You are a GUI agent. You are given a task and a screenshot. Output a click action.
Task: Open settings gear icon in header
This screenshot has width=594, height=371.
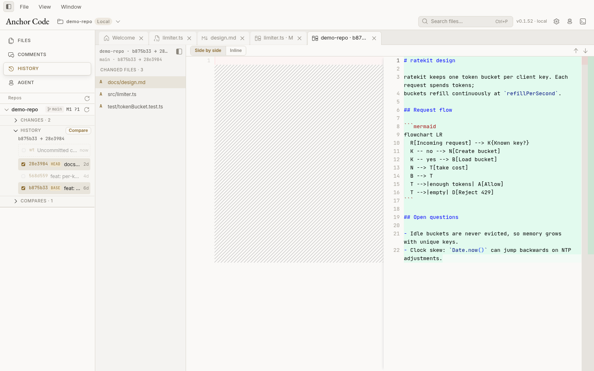pos(556,21)
